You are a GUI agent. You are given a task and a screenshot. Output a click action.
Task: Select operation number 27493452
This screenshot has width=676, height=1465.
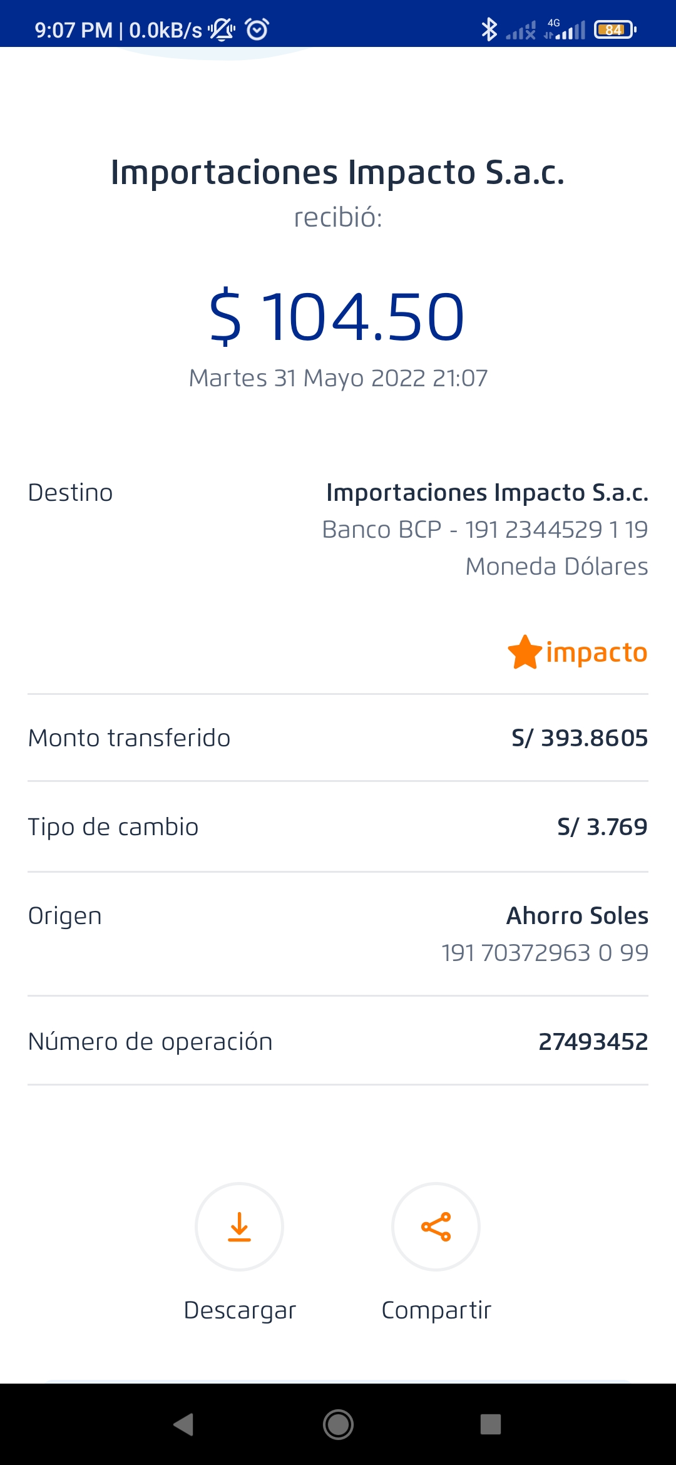(x=593, y=1042)
